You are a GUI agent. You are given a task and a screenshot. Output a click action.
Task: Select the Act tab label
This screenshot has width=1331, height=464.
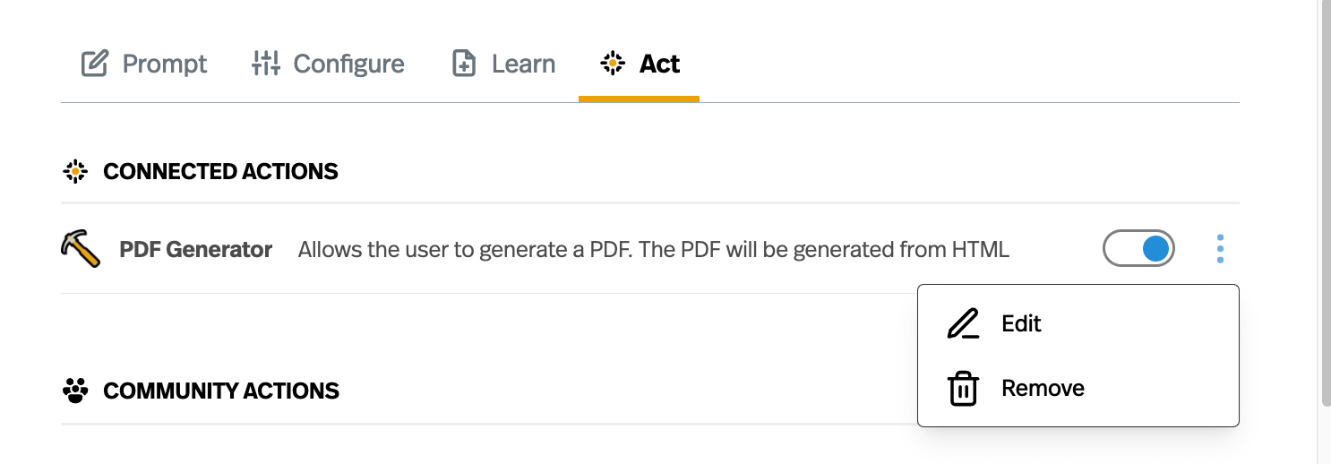[x=659, y=64]
